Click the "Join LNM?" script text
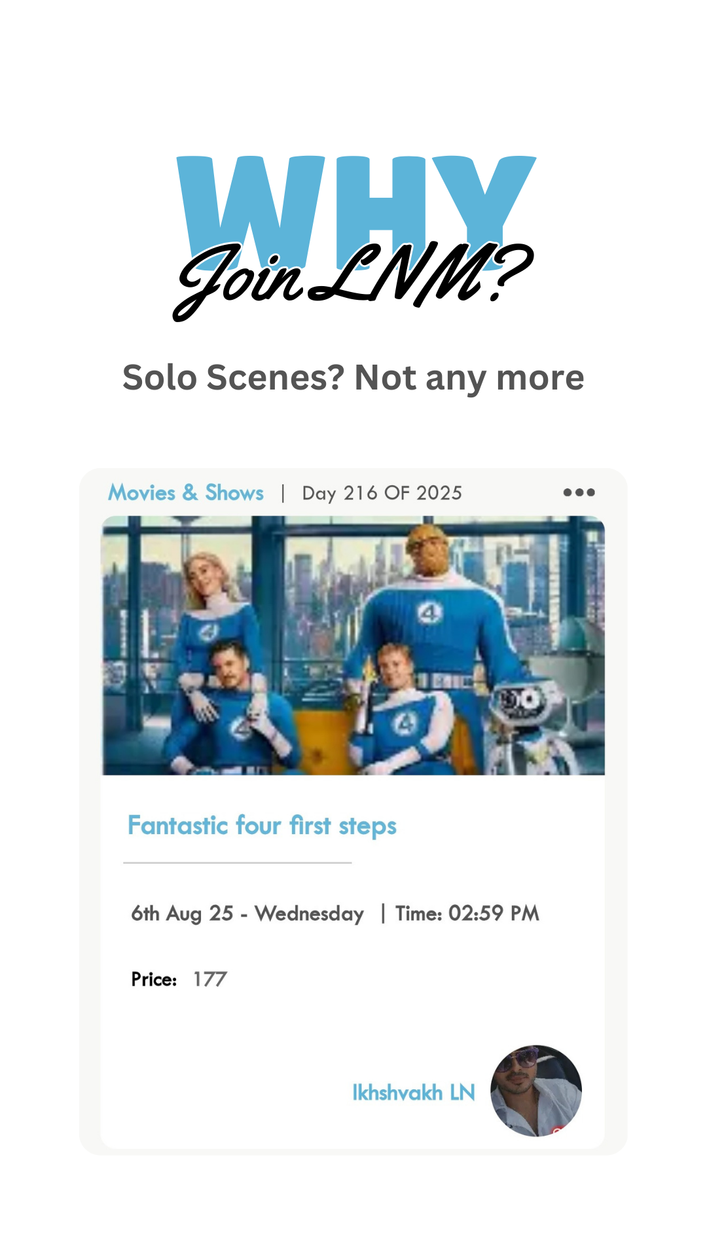The image size is (707, 1257). (x=353, y=278)
